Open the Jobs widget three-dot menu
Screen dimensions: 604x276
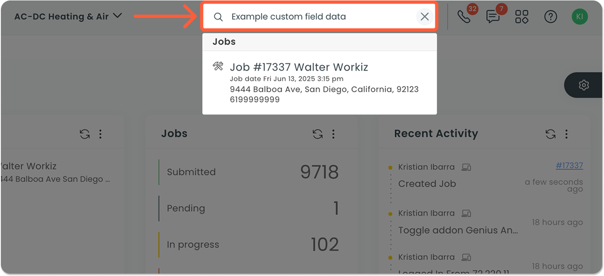tap(333, 134)
